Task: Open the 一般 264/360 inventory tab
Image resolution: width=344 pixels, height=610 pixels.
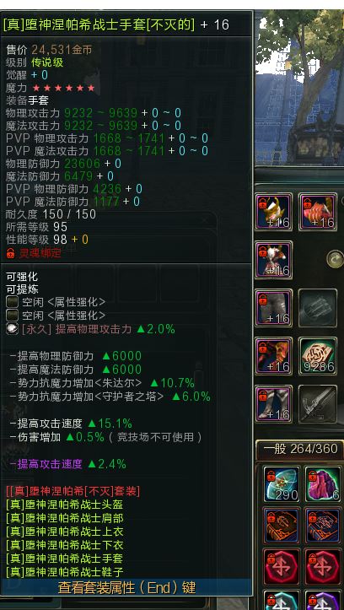Action: 300,449
